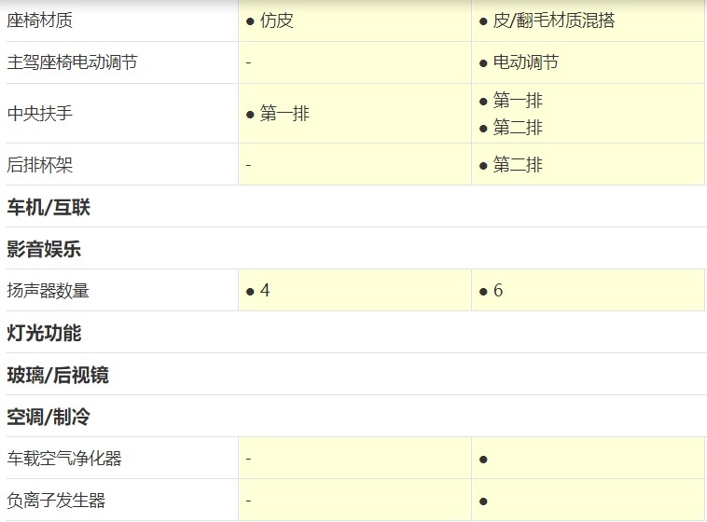Screen dimensions: 707x522
Task: Select the 负离子发生器 row label
Action: click(56, 501)
